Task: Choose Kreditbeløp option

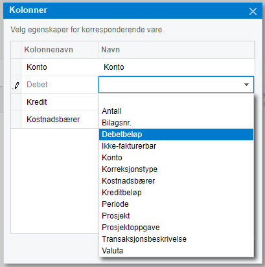Action: click(x=176, y=193)
